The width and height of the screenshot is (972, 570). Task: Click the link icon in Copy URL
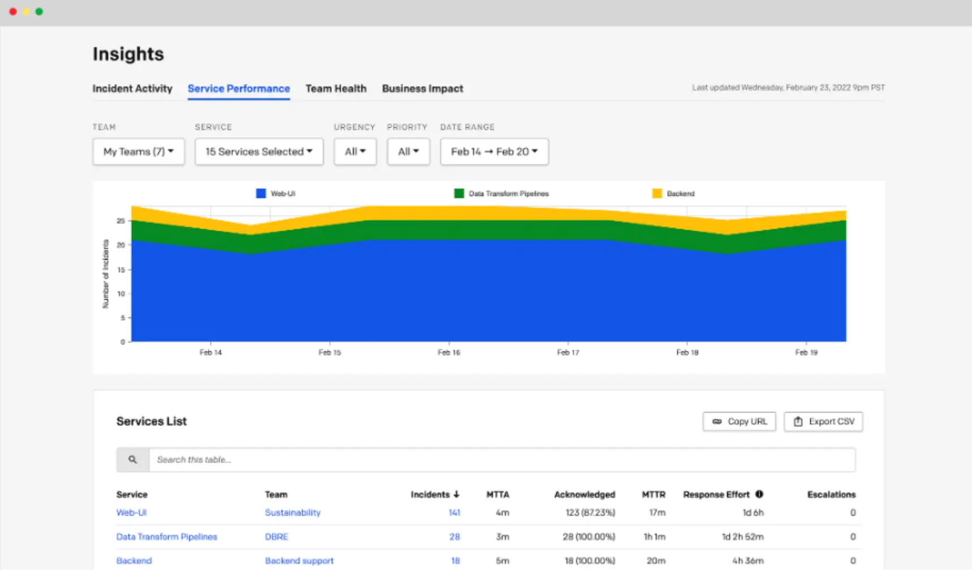coord(717,421)
